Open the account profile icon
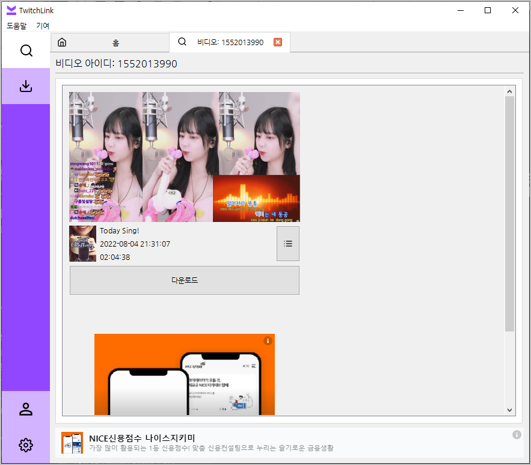Image resolution: width=531 pixels, height=465 pixels. 26,409
